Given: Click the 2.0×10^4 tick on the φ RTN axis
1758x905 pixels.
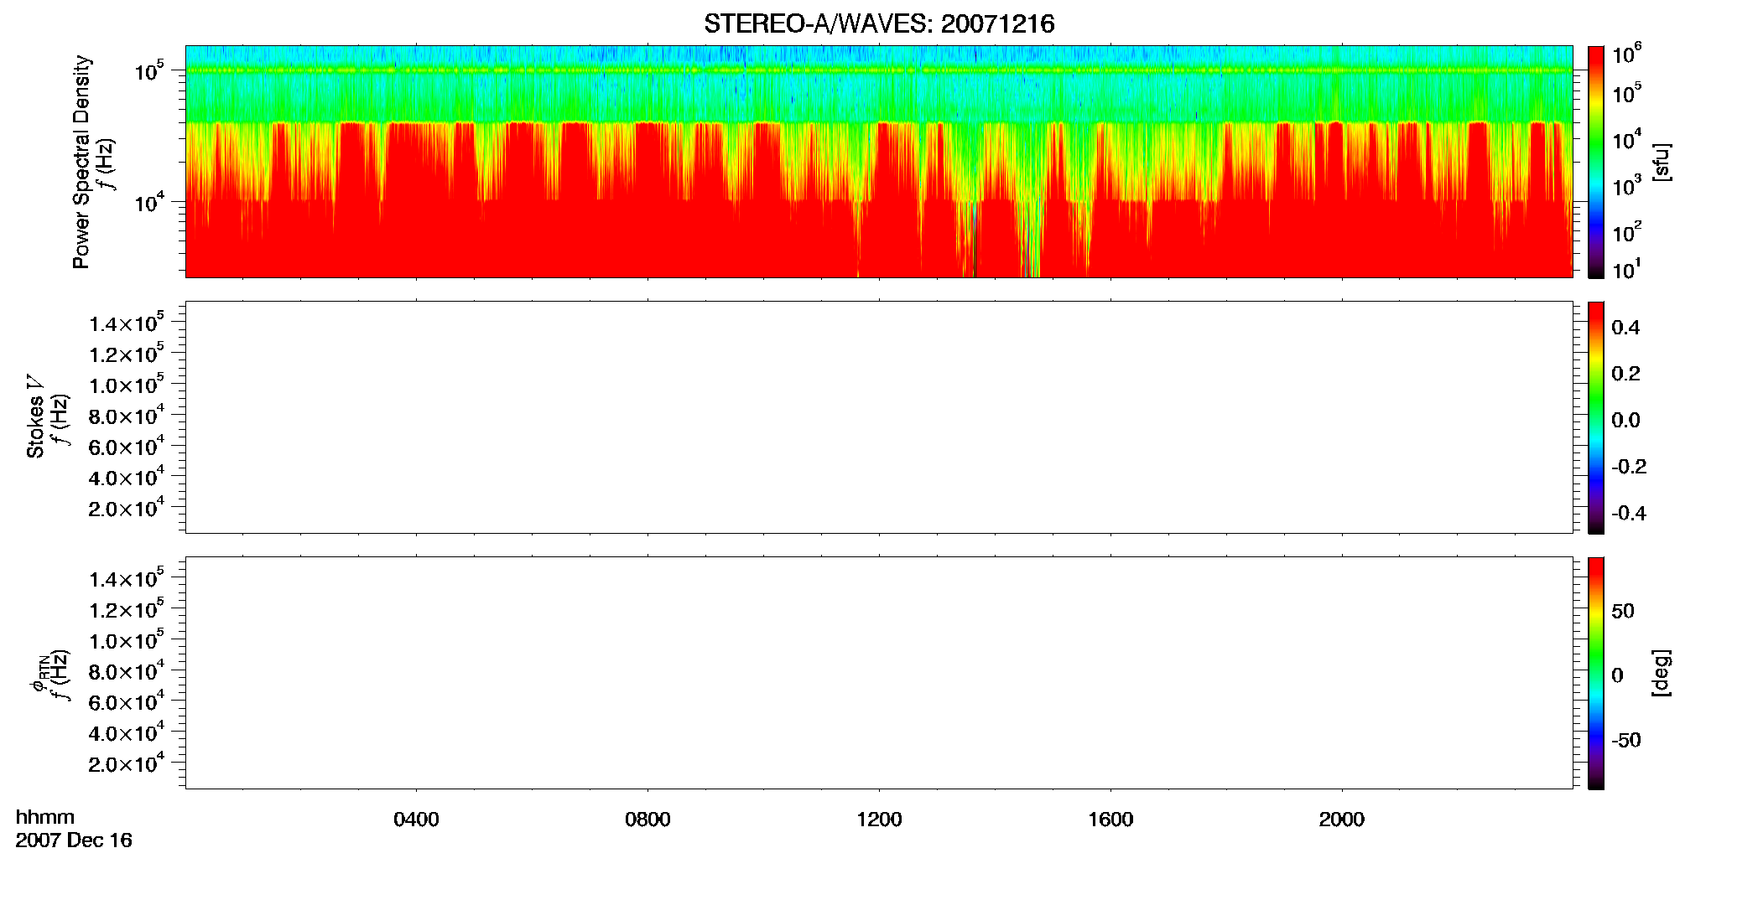Looking at the screenshot, I should pyautogui.click(x=127, y=763).
